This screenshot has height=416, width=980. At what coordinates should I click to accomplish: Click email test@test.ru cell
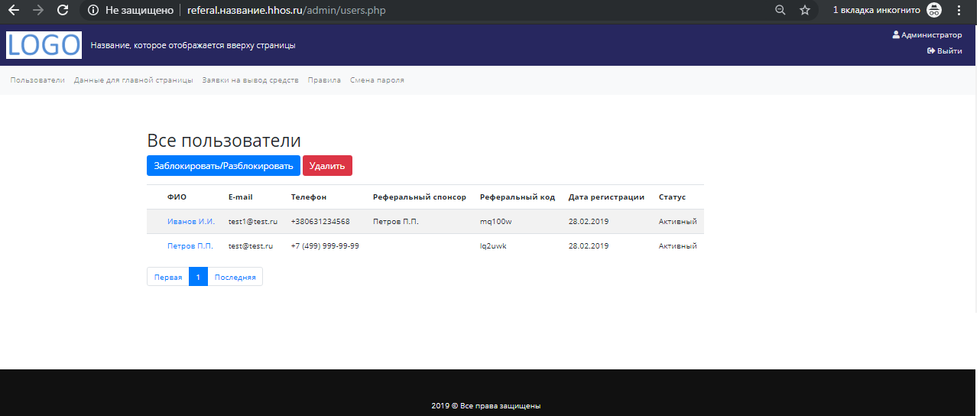[251, 246]
